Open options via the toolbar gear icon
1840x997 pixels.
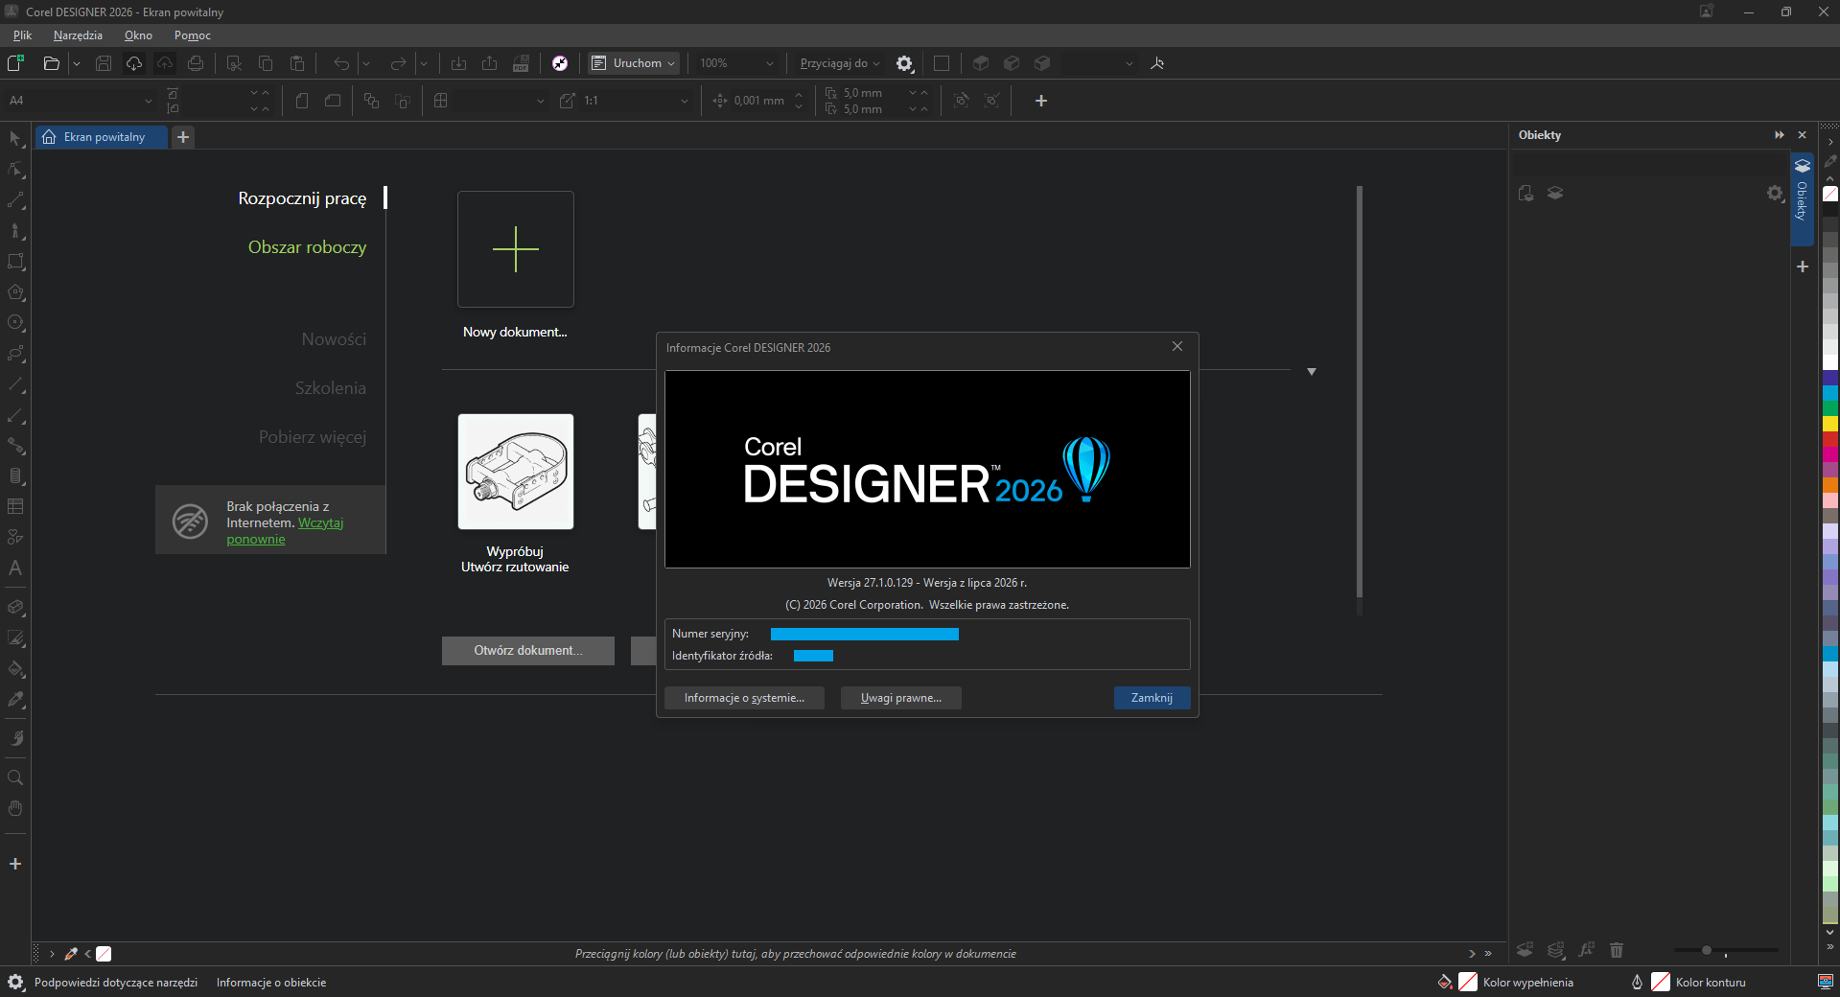click(904, 63)
